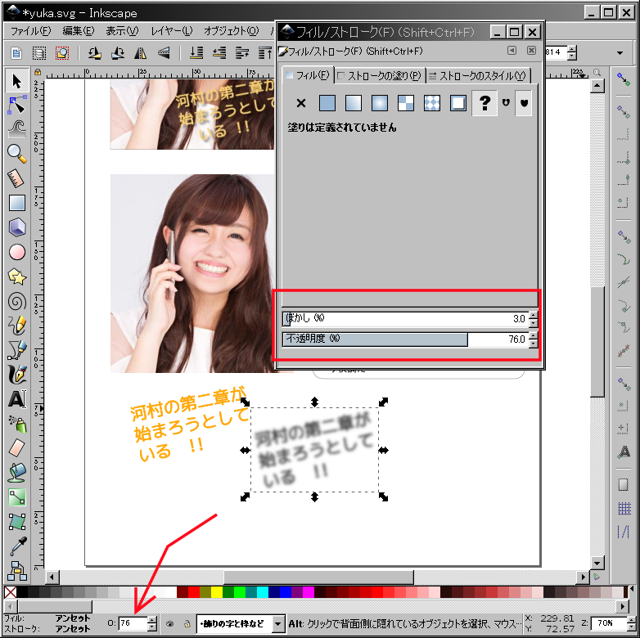The height and width of the screenshot is (638, 640).
Task: Select the Ellipse circle tool
Action: coord(16,252)
